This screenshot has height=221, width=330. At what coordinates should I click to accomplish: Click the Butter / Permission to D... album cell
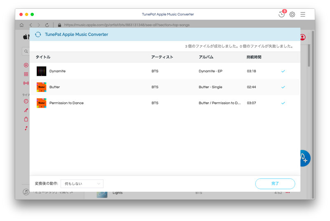click(220, 103)
